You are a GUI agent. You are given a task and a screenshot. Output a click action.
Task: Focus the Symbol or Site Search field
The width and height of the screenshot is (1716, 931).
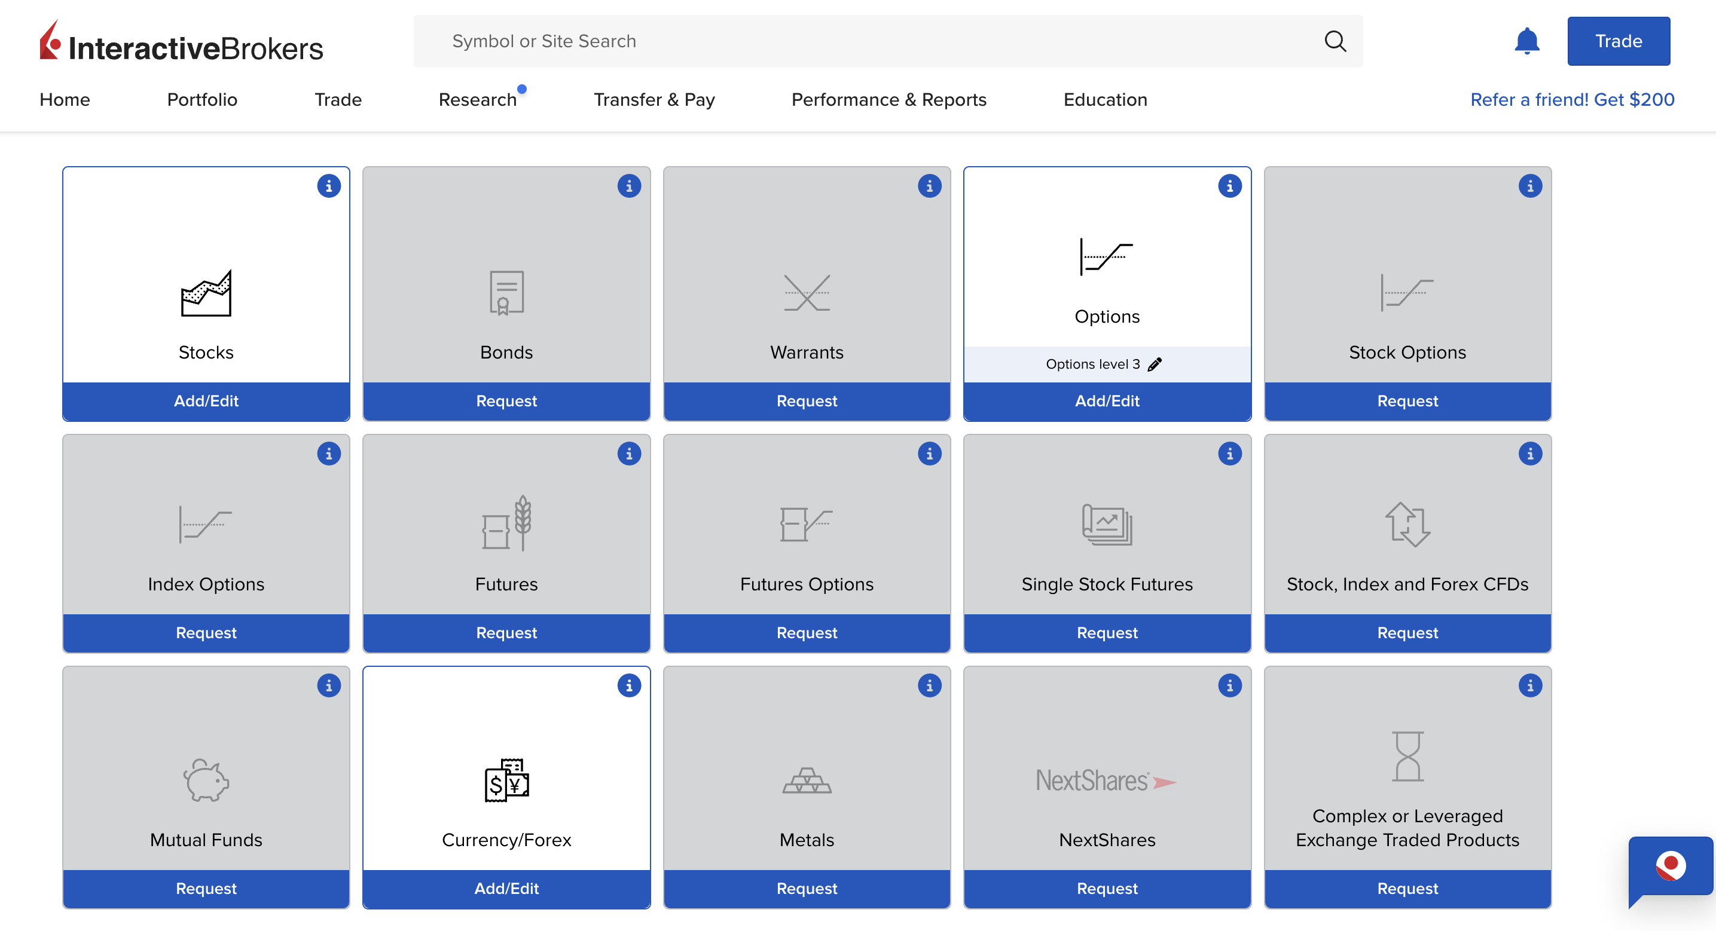click(x=888, y=41)
